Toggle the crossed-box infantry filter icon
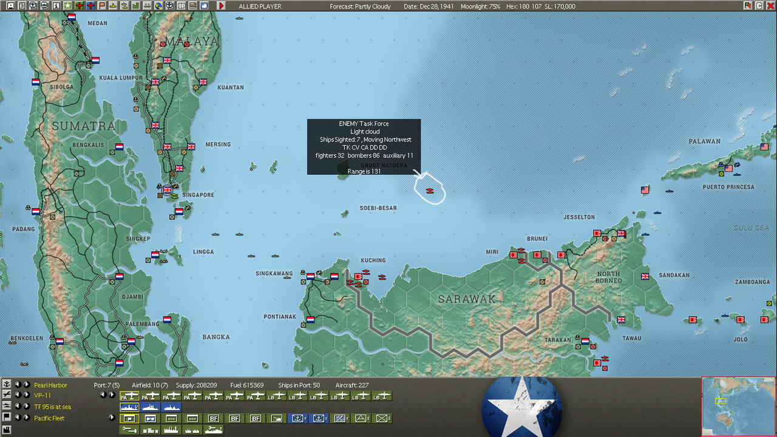This screenshot has height=437, width=777. point(382,418)
